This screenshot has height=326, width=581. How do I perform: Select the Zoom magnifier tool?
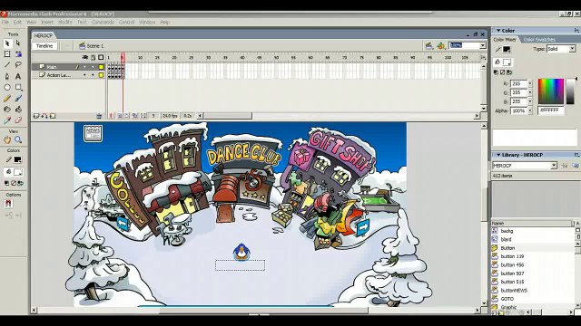18,139
